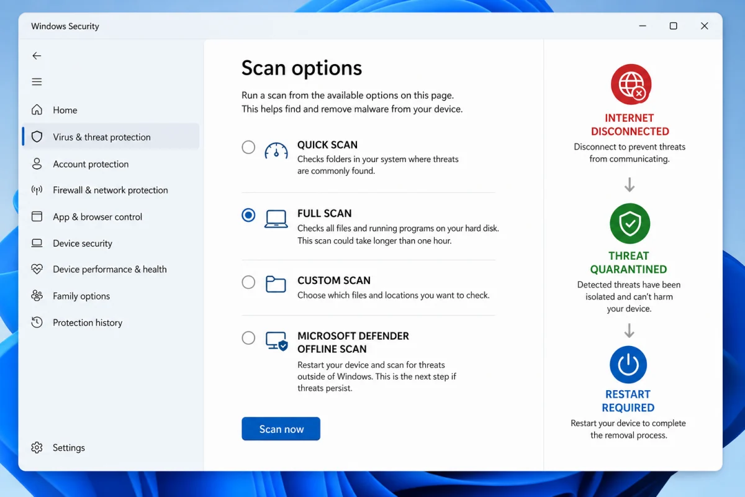Click the FULL SCAN heading text
This screenshot has width=745, height=497.
click(324, 213)
